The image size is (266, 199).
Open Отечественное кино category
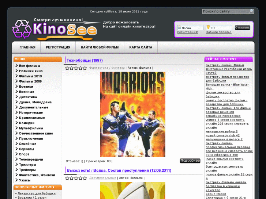pyautogui.click(x=36, y=133)
